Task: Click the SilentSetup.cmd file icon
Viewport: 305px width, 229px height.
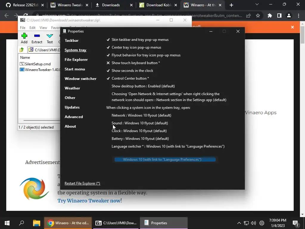Action: (22, 64)
